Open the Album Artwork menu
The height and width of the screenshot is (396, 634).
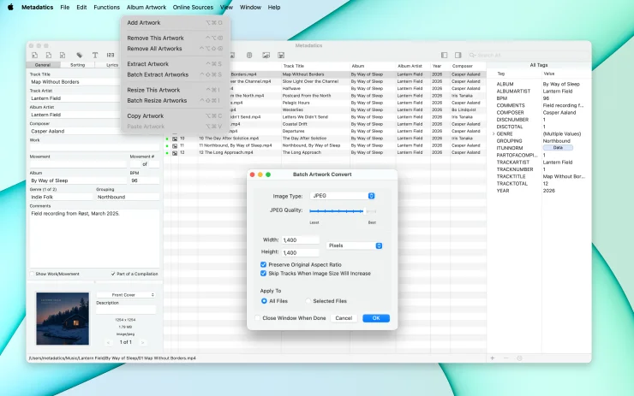(x=147, y=7)
